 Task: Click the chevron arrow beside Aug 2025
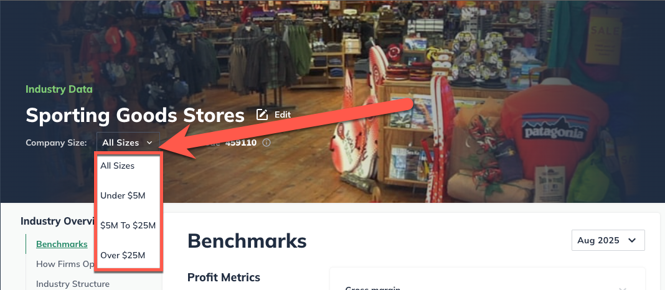click(632, 240)
